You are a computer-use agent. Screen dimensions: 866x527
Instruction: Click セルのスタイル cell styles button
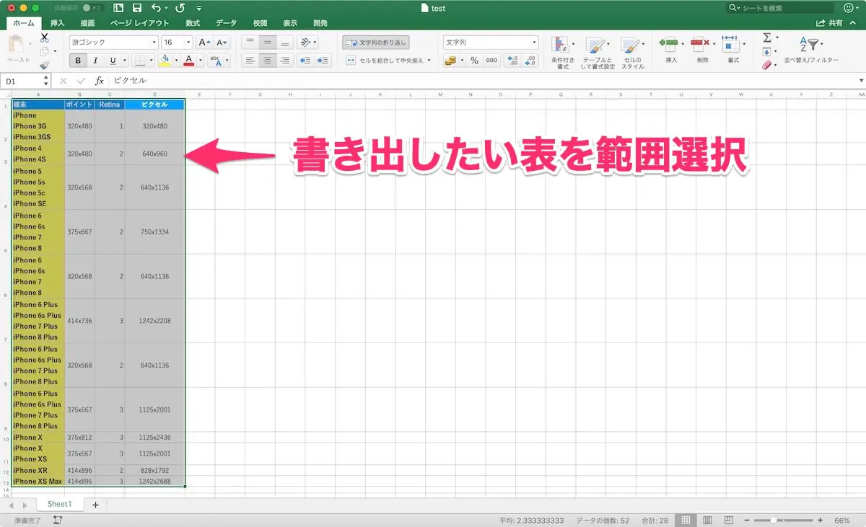click(x=633, y=52)
